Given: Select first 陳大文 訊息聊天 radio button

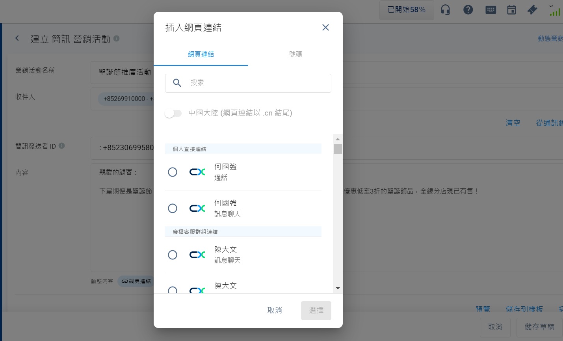Looking at the screenshot, I should pos(173,255).
